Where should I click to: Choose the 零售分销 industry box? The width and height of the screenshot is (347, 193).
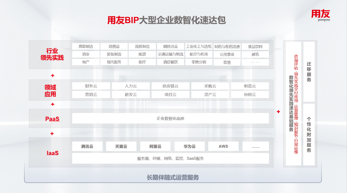point(199,62)
